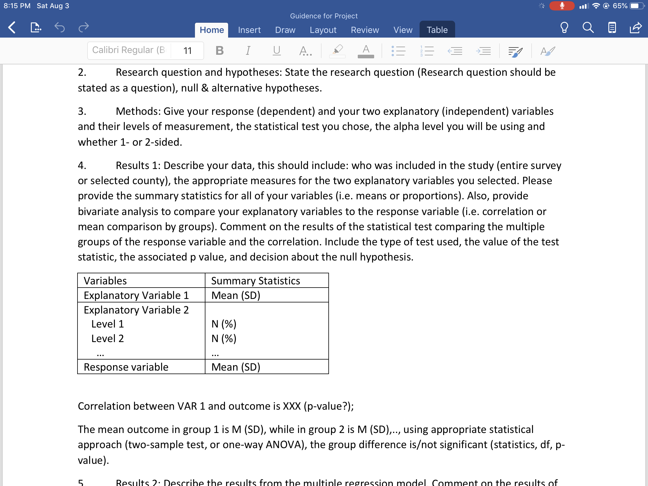648x486 pixels.
Task: Tap the Share icon
Action: click(x=635, y=28)
